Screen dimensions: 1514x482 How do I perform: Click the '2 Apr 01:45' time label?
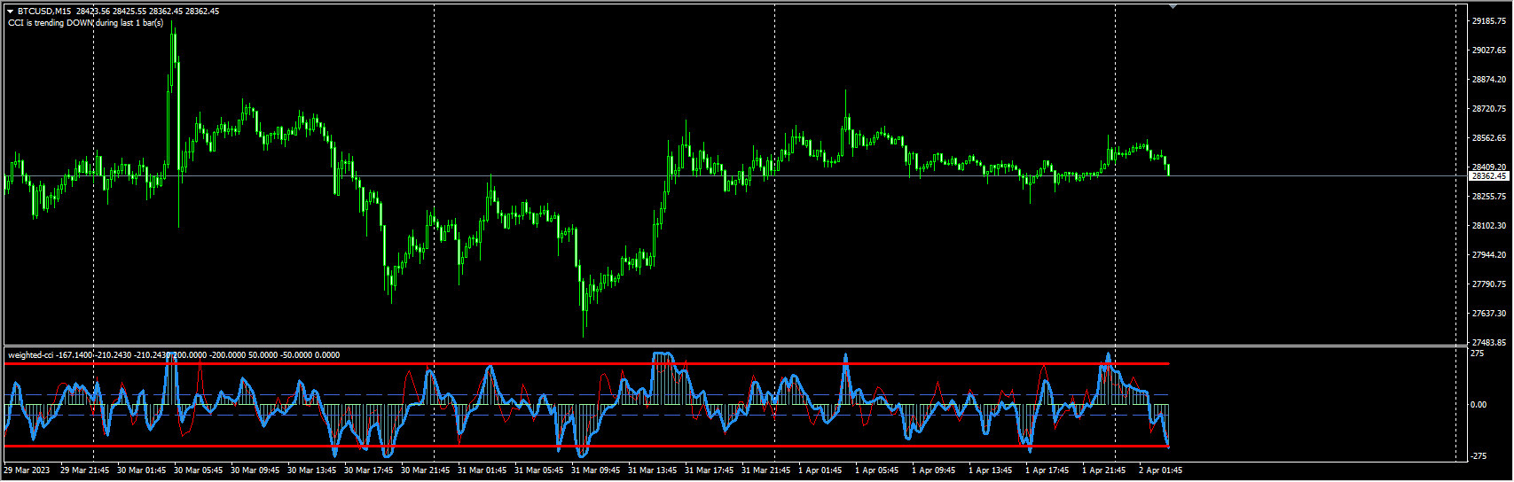point(1160,470)
